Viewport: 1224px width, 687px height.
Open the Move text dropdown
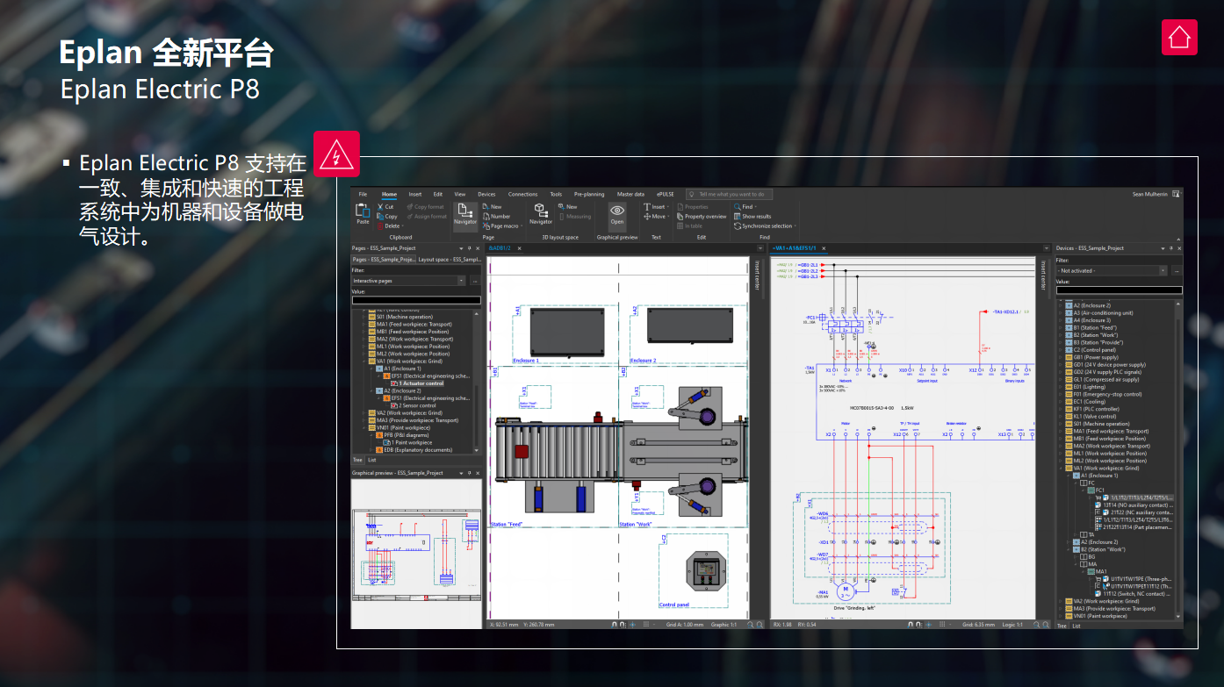coord(667,216)
